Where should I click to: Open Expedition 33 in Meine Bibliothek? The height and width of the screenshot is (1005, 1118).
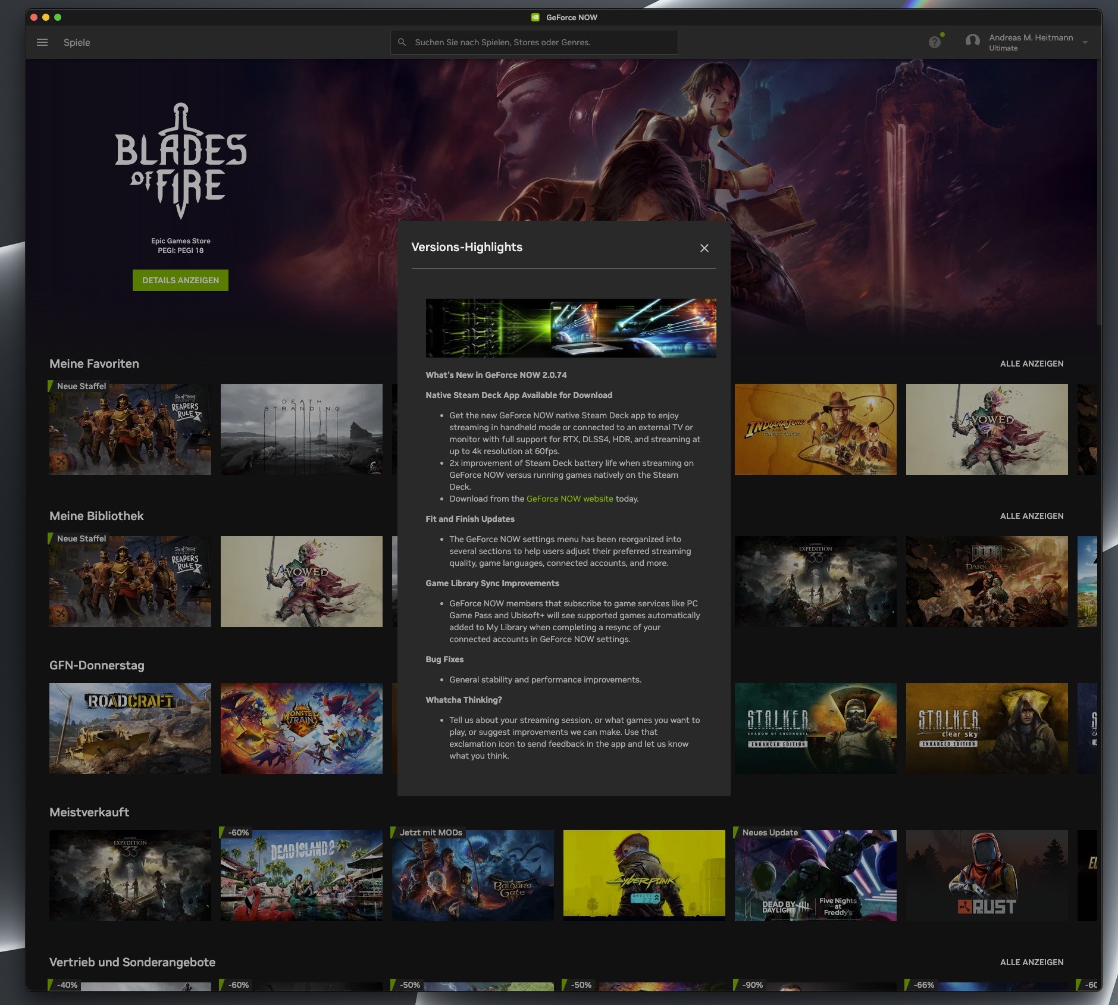pyautogui.click(x=816, y=581)
